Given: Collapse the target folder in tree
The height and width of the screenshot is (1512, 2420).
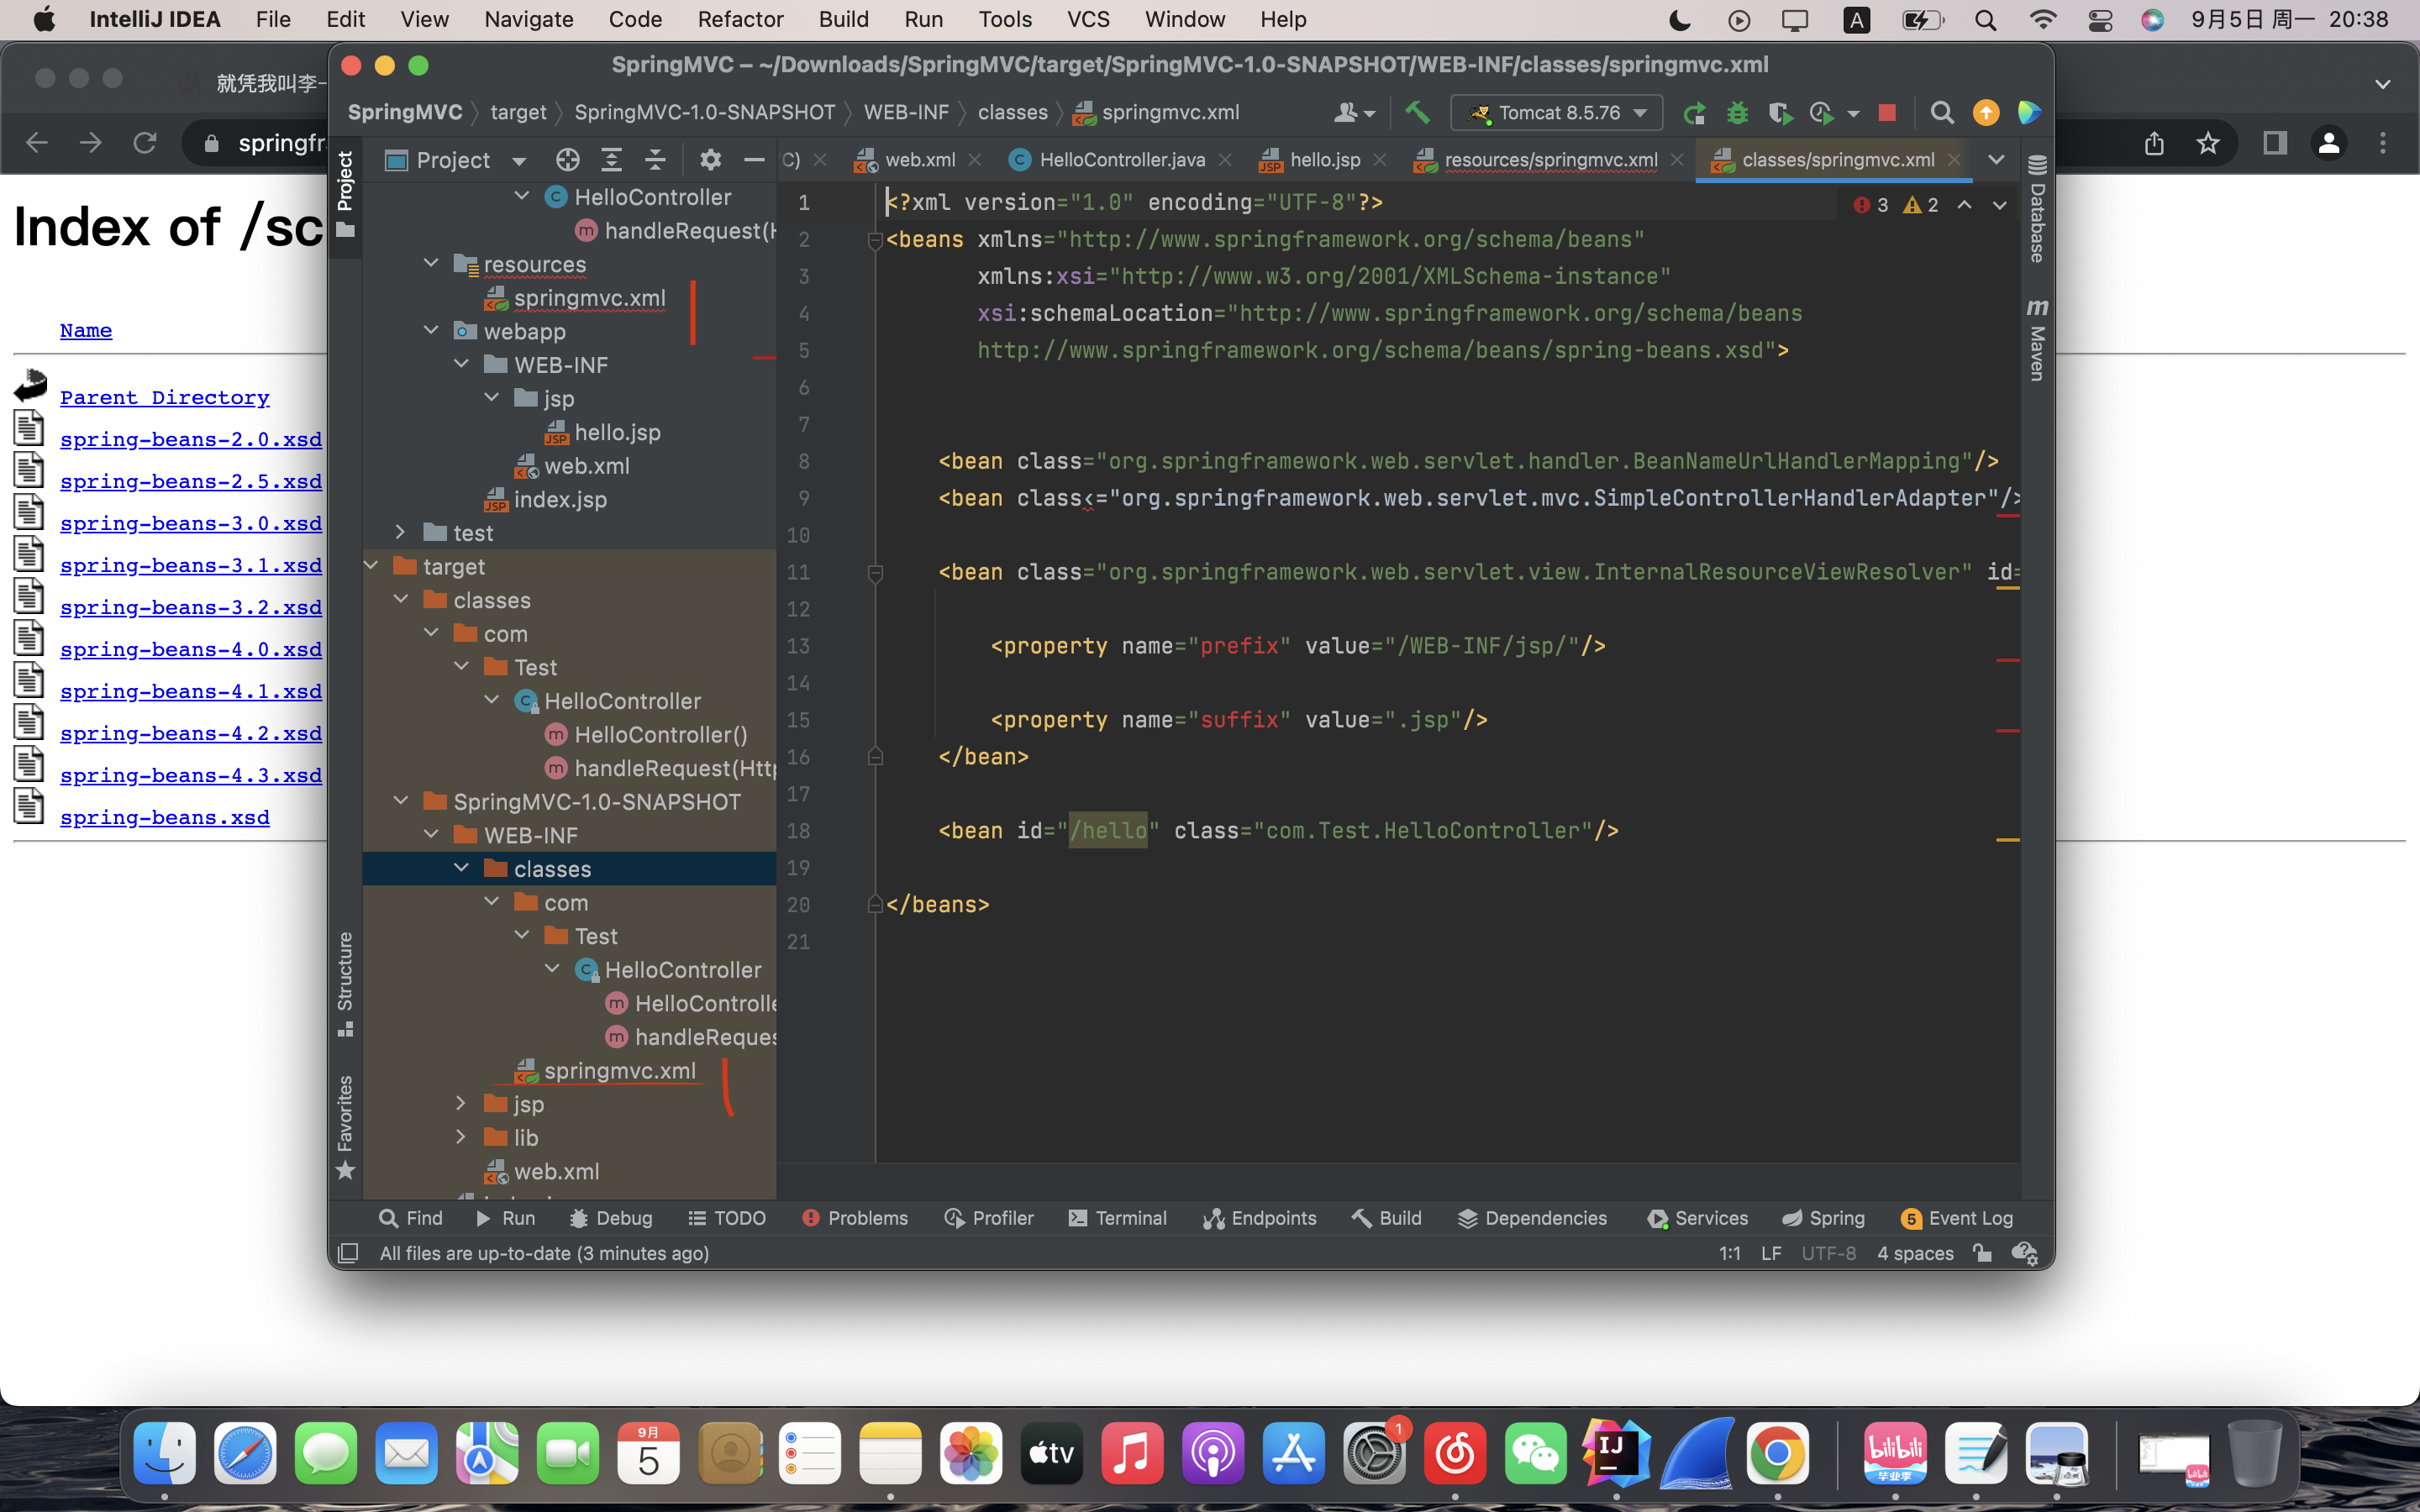Looking at the screenshot, I should point(371,566).
